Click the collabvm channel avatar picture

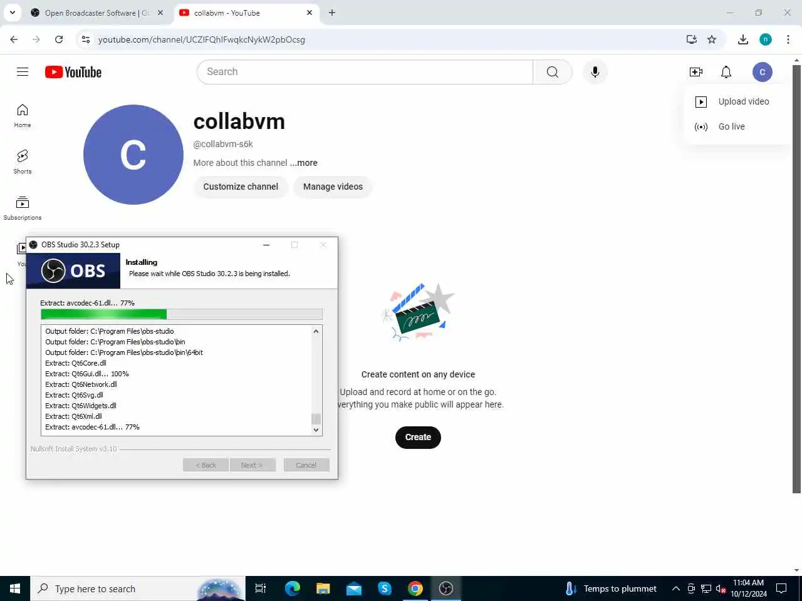pyautogui.click(x=133, y=155)
